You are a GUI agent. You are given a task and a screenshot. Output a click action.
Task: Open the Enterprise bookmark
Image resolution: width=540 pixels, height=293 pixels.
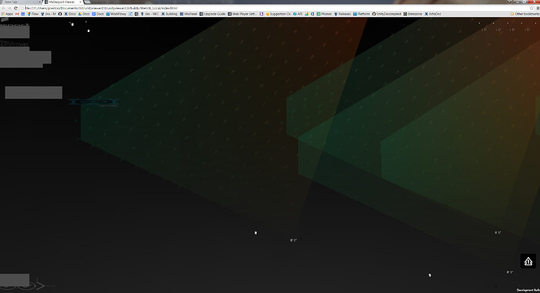pos(413,14)
